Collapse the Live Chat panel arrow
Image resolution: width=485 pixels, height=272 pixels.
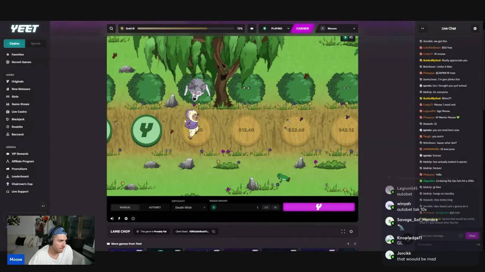tap(422, 28)
